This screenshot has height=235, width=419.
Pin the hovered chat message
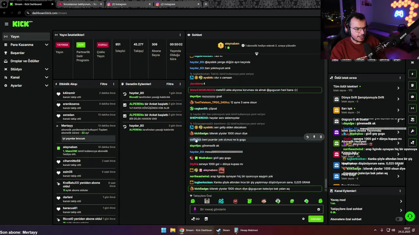(314, 137)
